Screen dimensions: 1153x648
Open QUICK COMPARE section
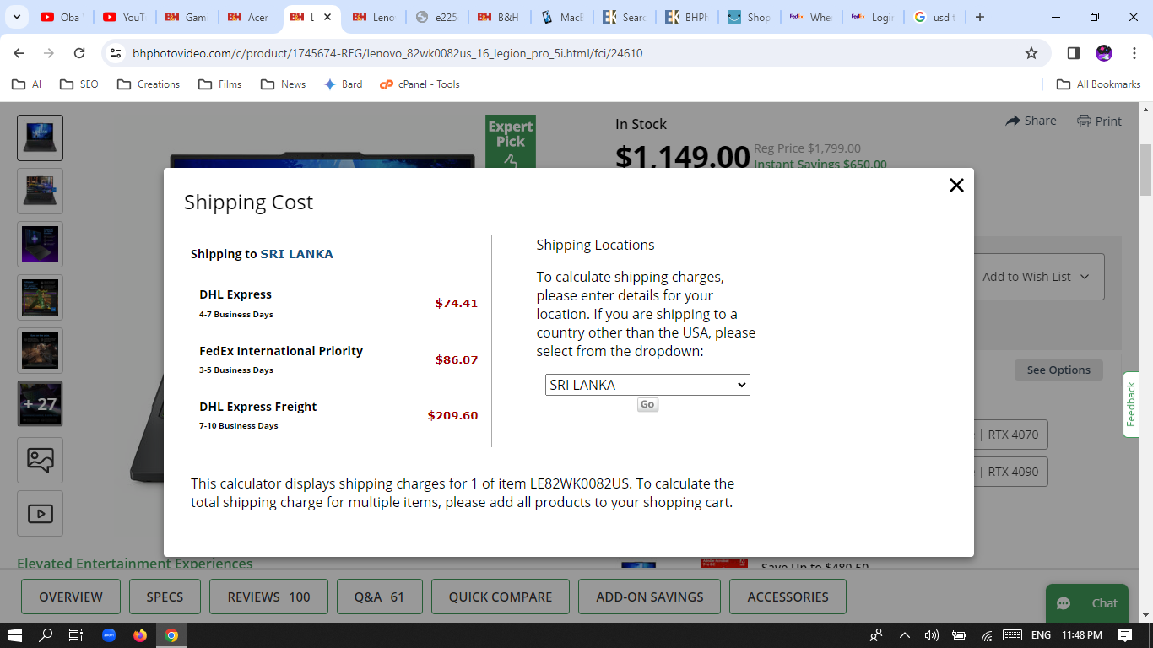pos(501,597)
